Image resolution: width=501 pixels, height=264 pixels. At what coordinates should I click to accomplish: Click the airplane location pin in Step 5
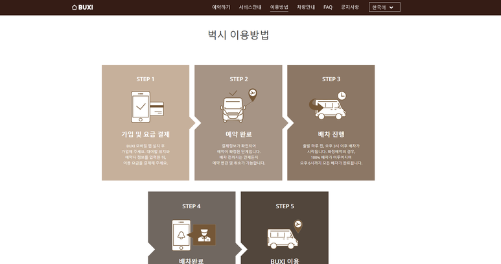(297, 226)
